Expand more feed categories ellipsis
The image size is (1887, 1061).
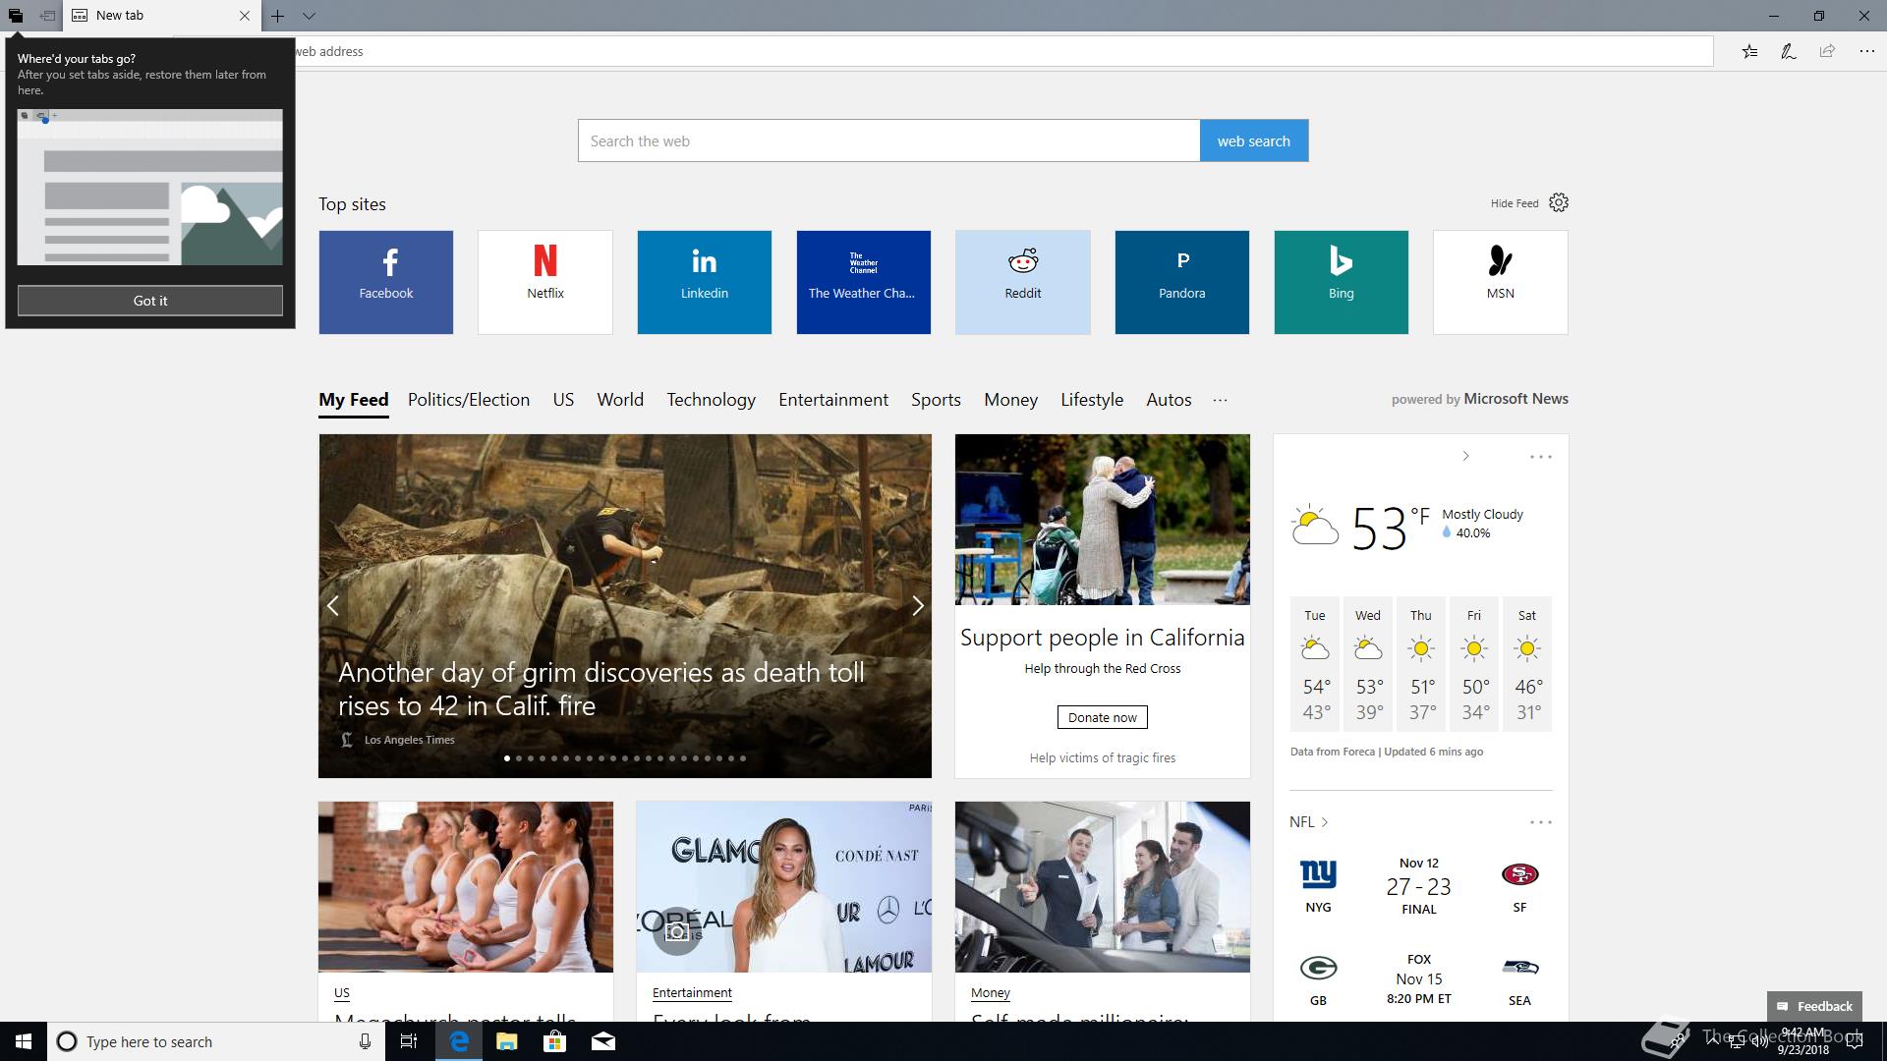click(1220, 400)
